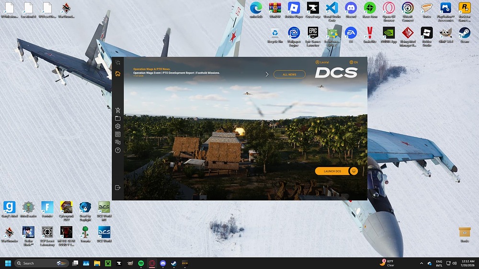Click the window select icon atop sidebar
This screenshot has width=479, height=269.
[118, 63]
